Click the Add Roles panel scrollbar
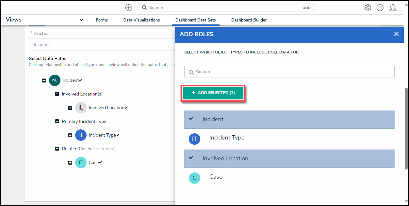This screenshot has height=206, width=409. point(406,128)
